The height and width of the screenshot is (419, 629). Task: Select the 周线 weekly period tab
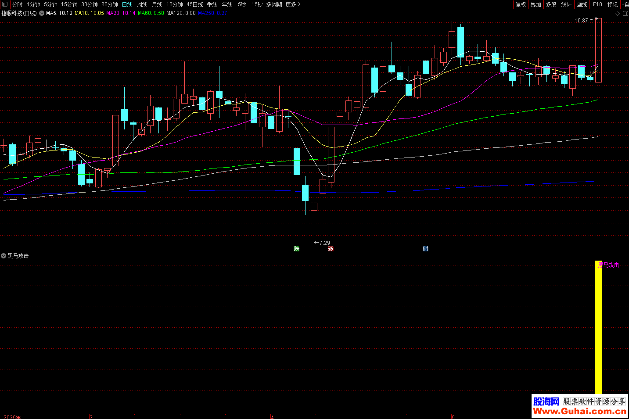[142, 4]
